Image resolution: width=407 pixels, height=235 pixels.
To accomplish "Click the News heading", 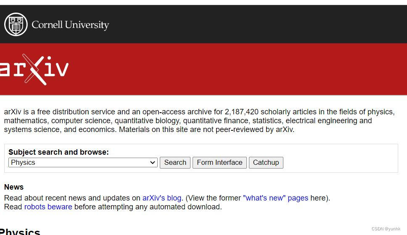I will (14, 187).
